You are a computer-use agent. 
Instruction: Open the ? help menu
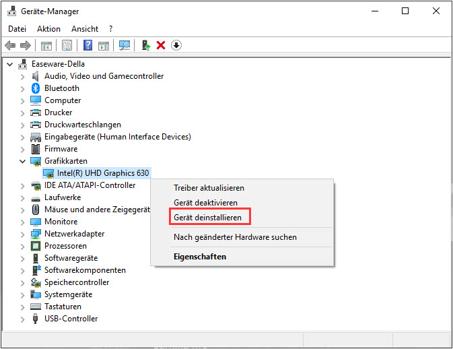pos(110,29)
